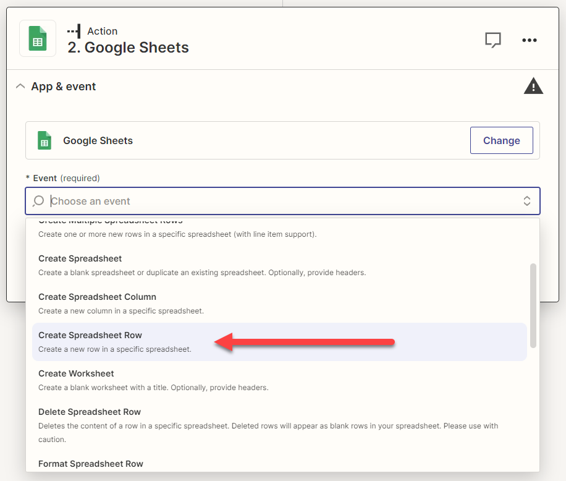
Task: Click the Change app button
Action: [x=501, y=140]
